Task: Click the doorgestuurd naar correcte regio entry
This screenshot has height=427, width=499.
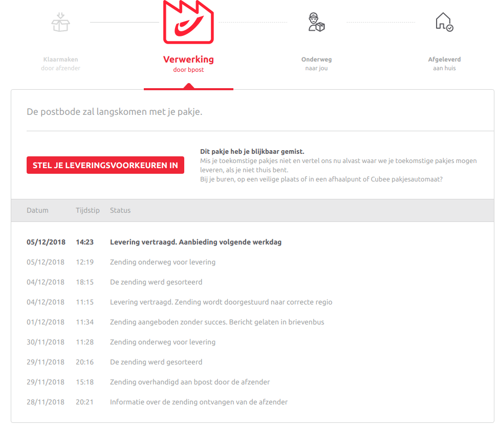Action: click(221, 302)
